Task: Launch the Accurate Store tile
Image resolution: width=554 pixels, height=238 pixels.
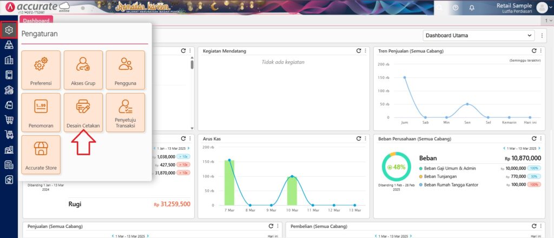Action: 41,154
